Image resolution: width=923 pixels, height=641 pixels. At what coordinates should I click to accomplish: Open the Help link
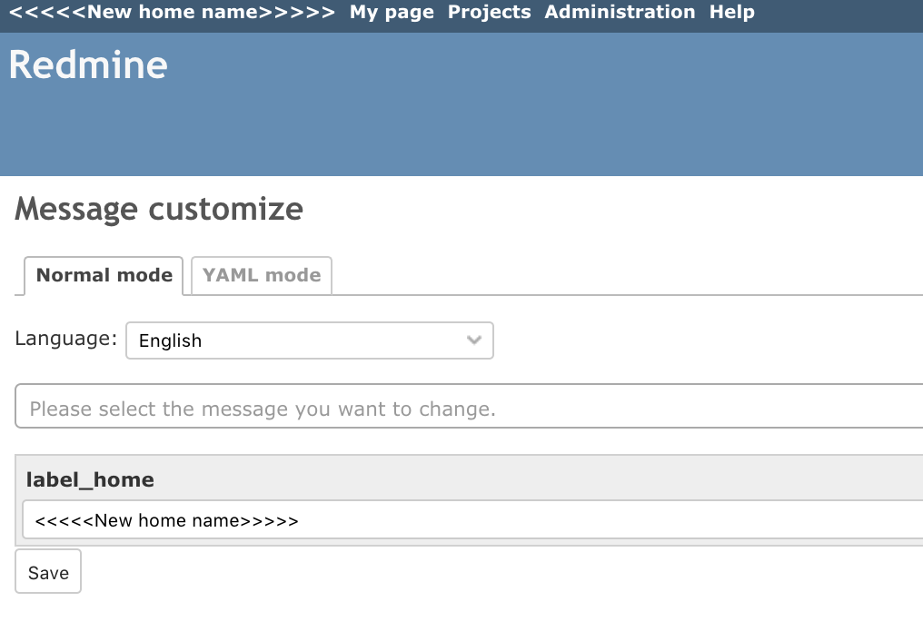click(x=731, y=12)
